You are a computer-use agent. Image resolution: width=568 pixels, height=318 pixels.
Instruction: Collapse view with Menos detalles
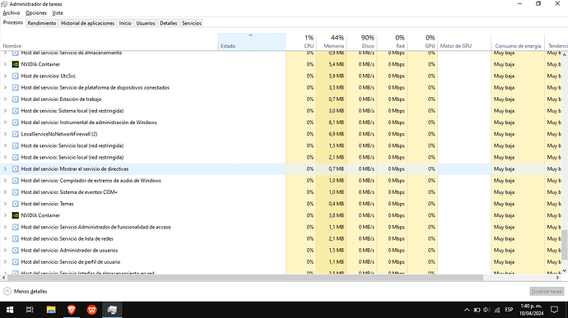26,291
